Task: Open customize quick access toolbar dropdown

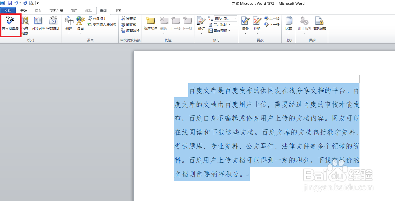Action: (38, 3)
